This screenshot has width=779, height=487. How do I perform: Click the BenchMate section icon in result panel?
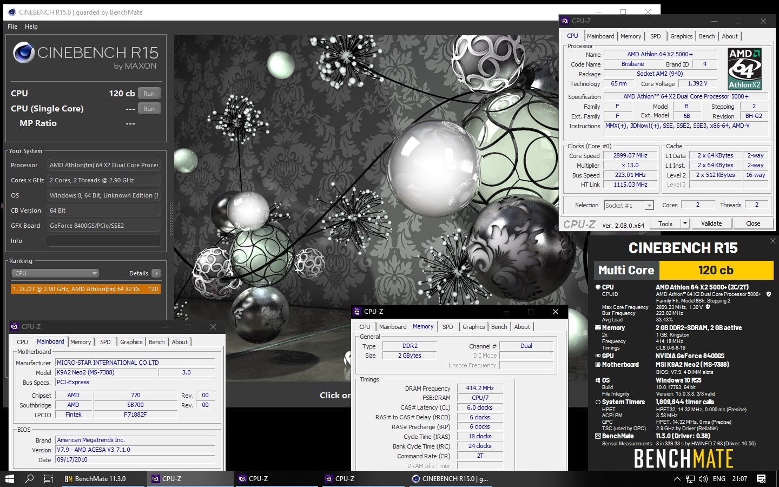tap(598, 436)
